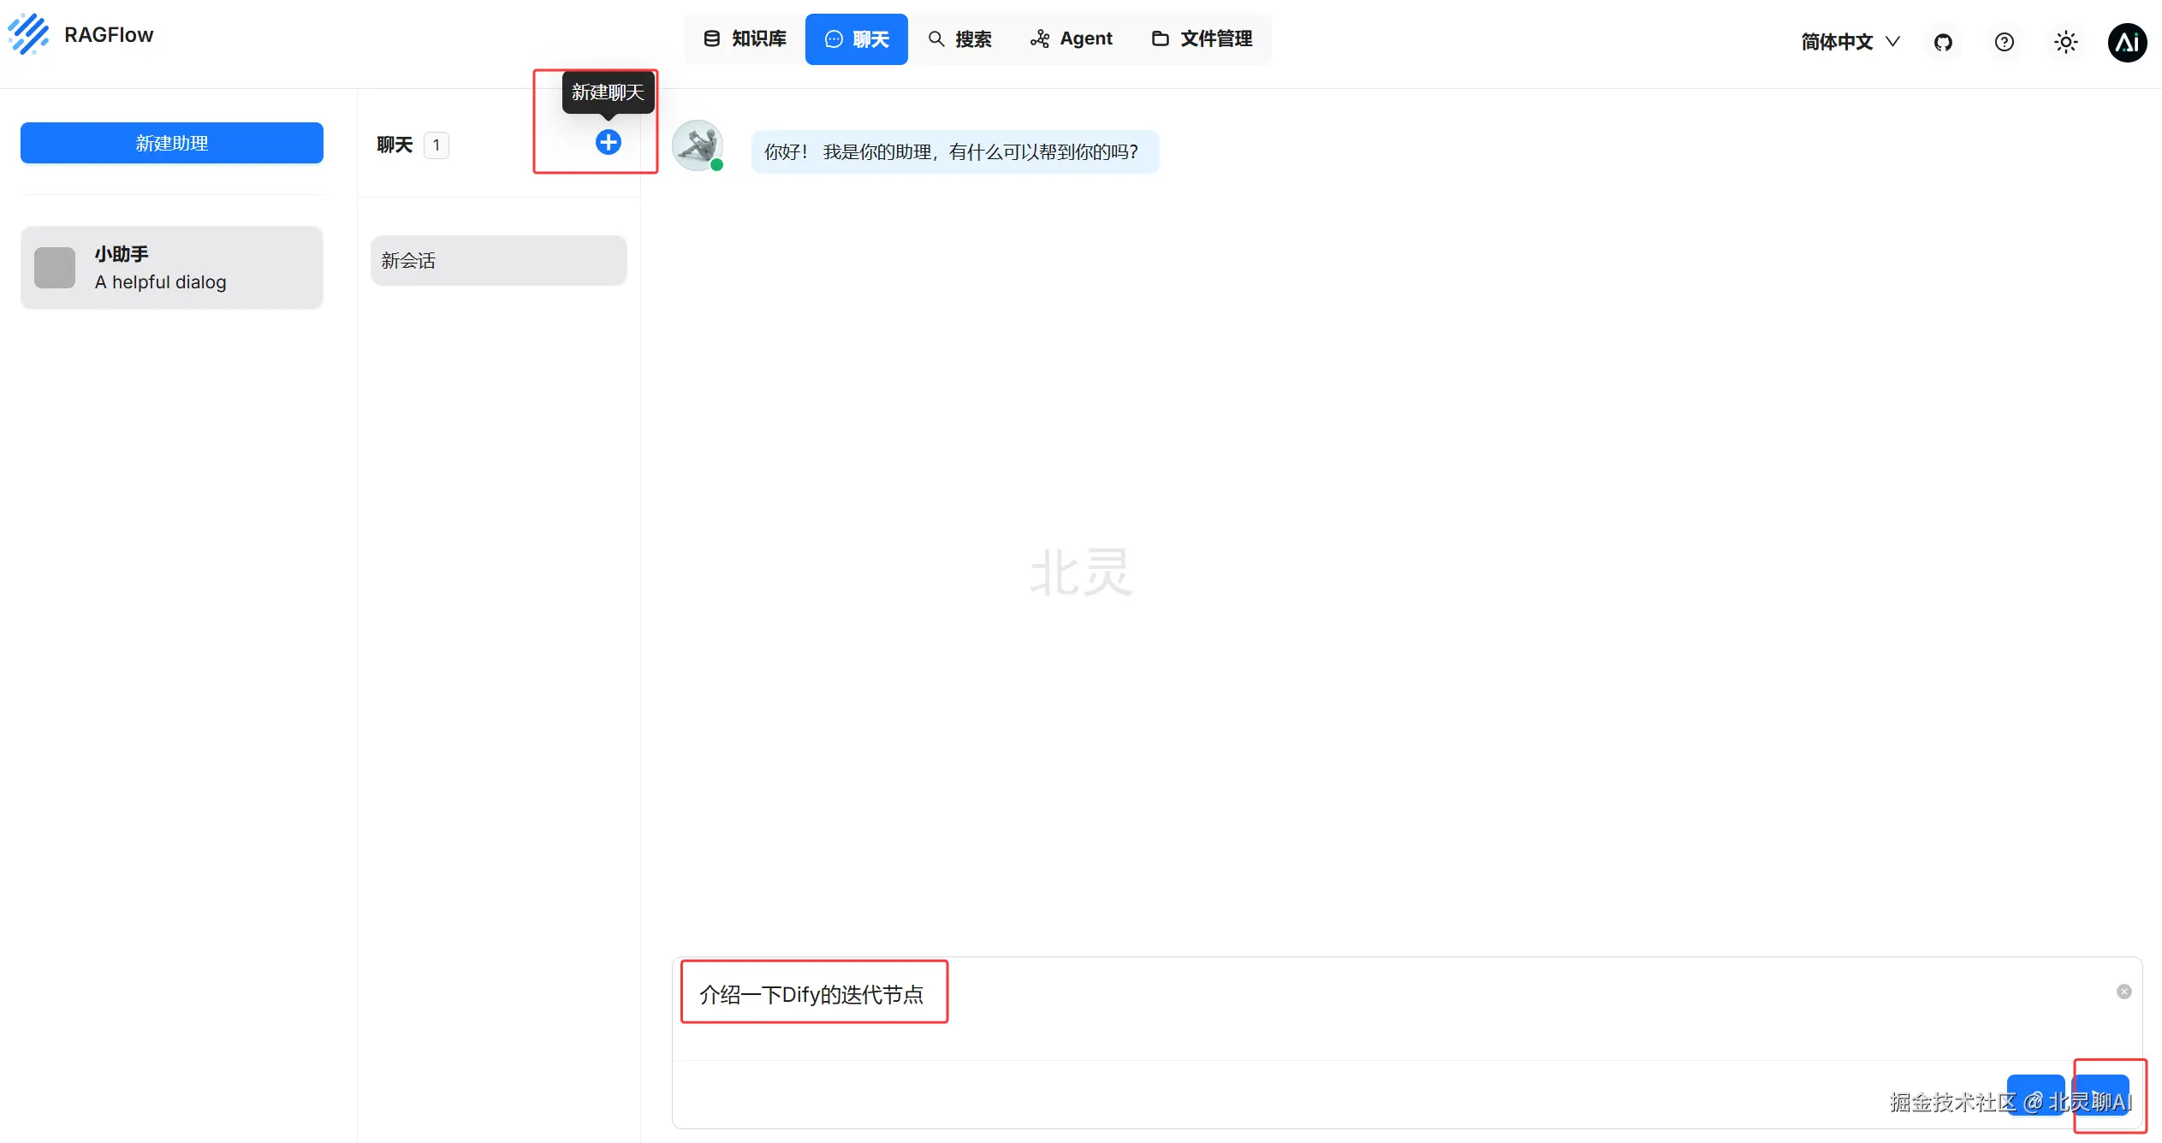Click the 新建助理 button
The height and width of the screenshot is (1143, 2162).
coord(171,143)
